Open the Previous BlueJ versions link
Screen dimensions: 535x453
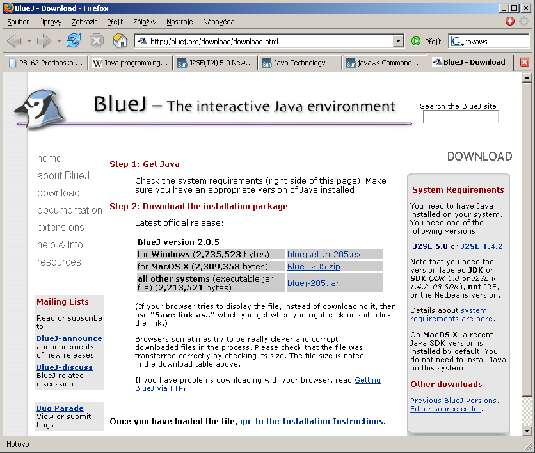tap(453, 401)
